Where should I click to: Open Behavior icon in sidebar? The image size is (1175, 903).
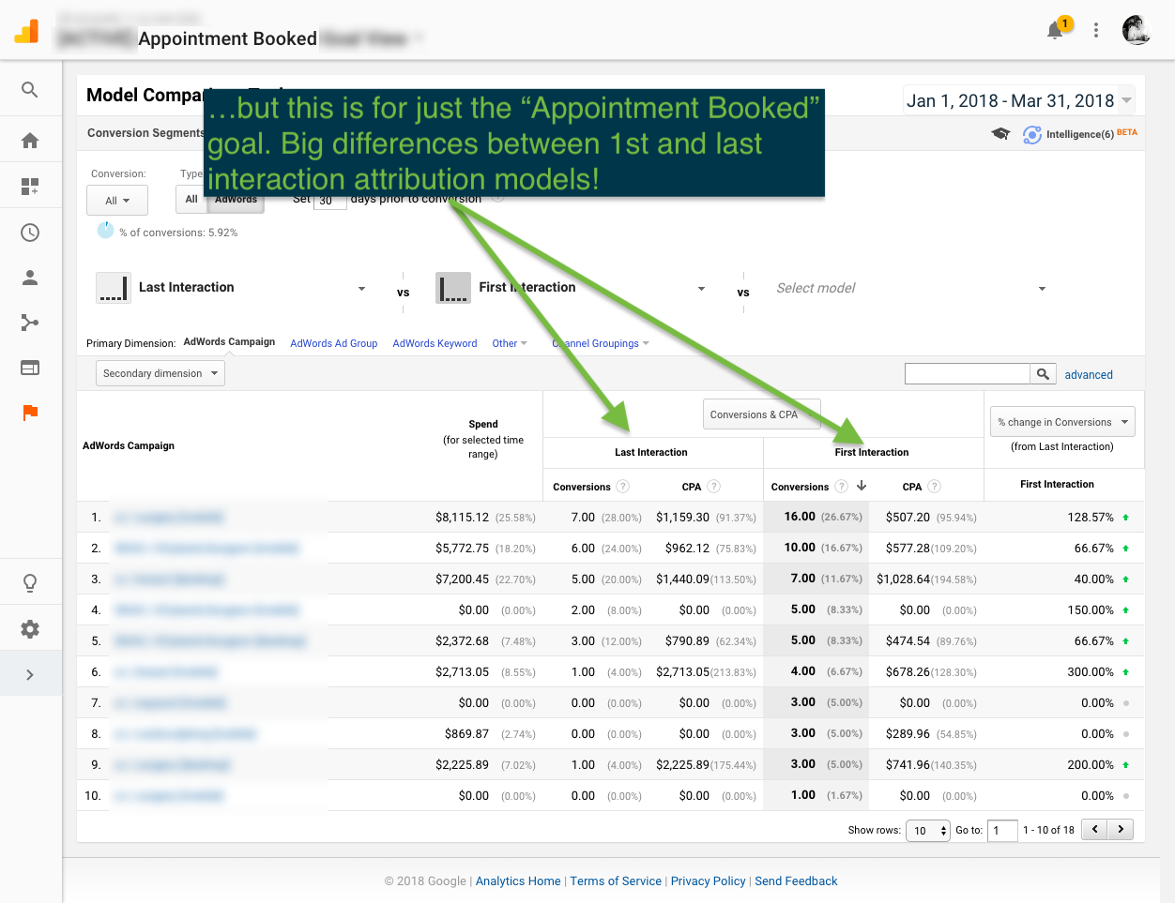point(30,369)
